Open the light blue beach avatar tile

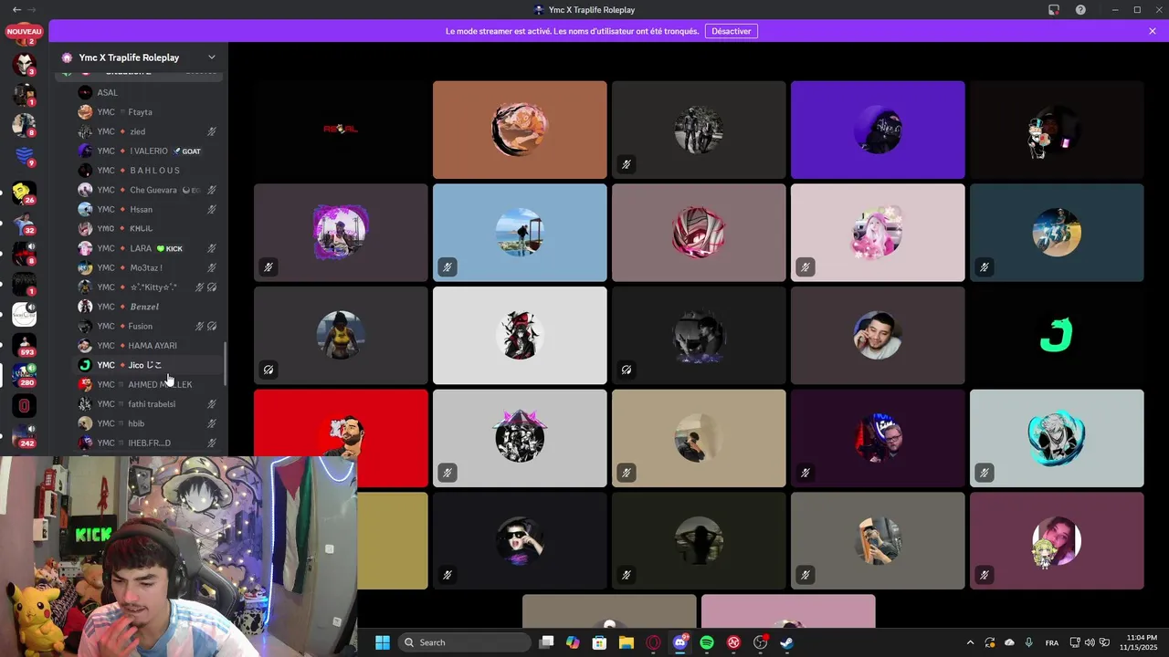click(520, 233)
